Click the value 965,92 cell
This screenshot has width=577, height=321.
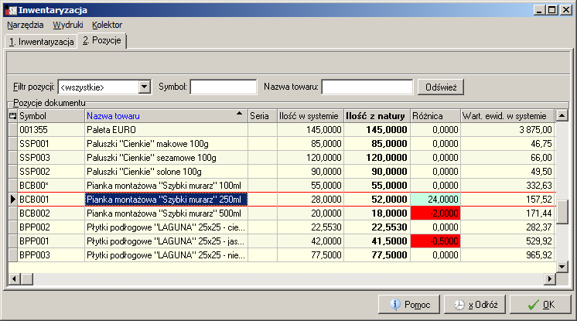click(x=507, y=255)
